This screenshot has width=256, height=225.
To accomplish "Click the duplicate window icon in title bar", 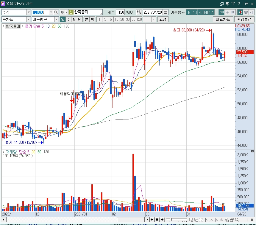I will pyautogui.click(x=221, y=4).
